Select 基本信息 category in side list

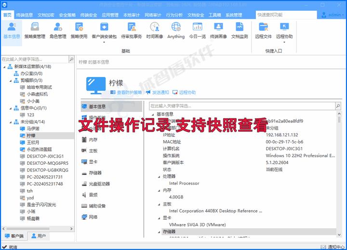click(x=111, y=106)
